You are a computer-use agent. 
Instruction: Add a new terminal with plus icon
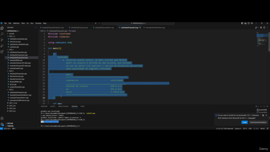256,106
